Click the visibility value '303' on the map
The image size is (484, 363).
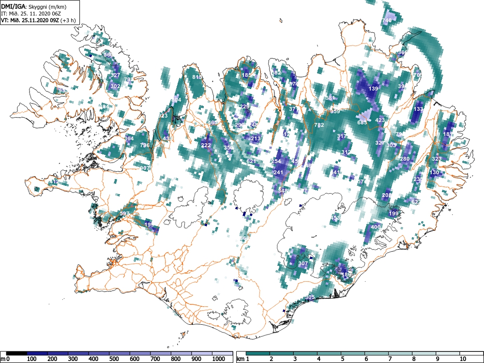391,145
